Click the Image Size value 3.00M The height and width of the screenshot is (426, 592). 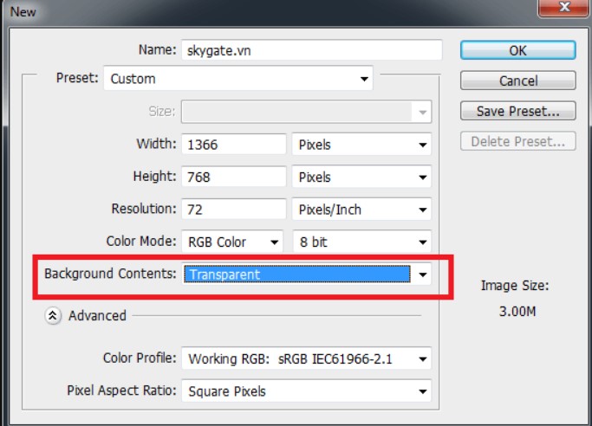click(x=517, y=312)
